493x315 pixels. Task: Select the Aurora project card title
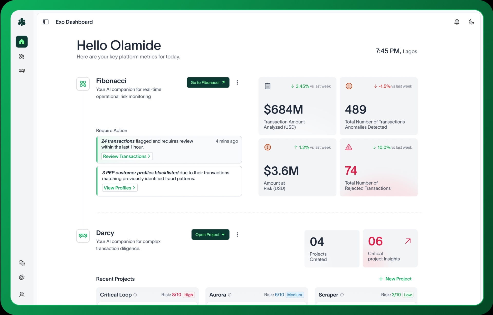pyautogui.click(x=217, y=295)
